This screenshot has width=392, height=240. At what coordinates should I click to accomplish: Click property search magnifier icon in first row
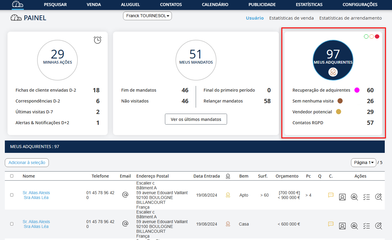[x=354, y=197]
